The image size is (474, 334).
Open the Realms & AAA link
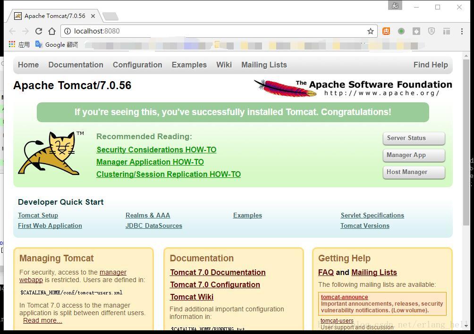coord(148,215)
